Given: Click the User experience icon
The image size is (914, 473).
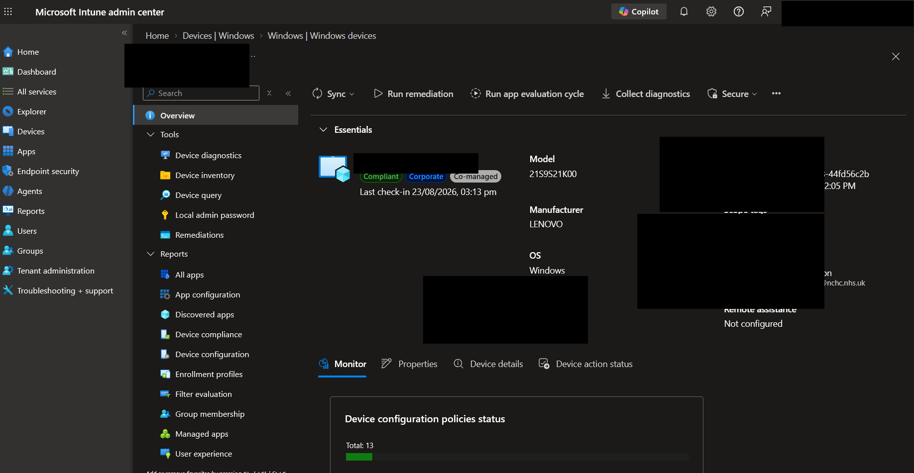Looking at the screenshot, I should [165, 454].
